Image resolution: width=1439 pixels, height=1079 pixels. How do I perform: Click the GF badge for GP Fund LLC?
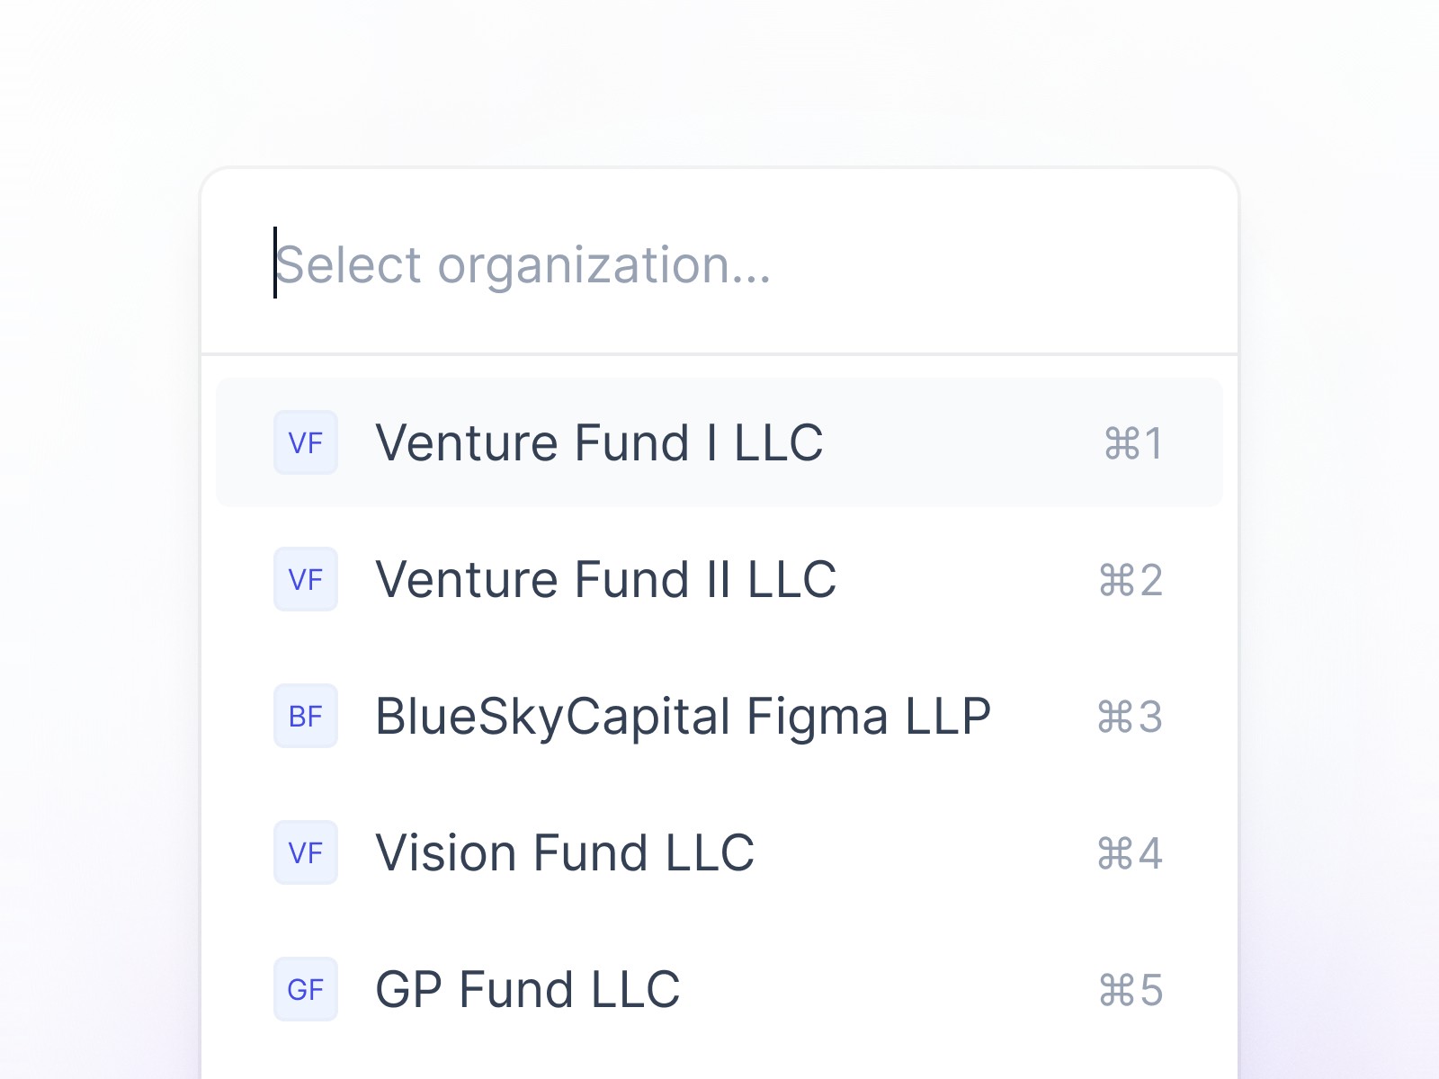306,989
